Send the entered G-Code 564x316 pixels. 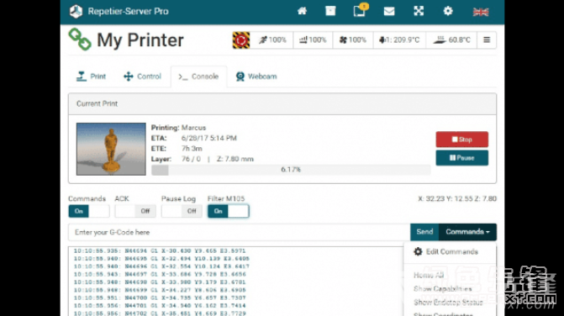[x=424, y=232]
